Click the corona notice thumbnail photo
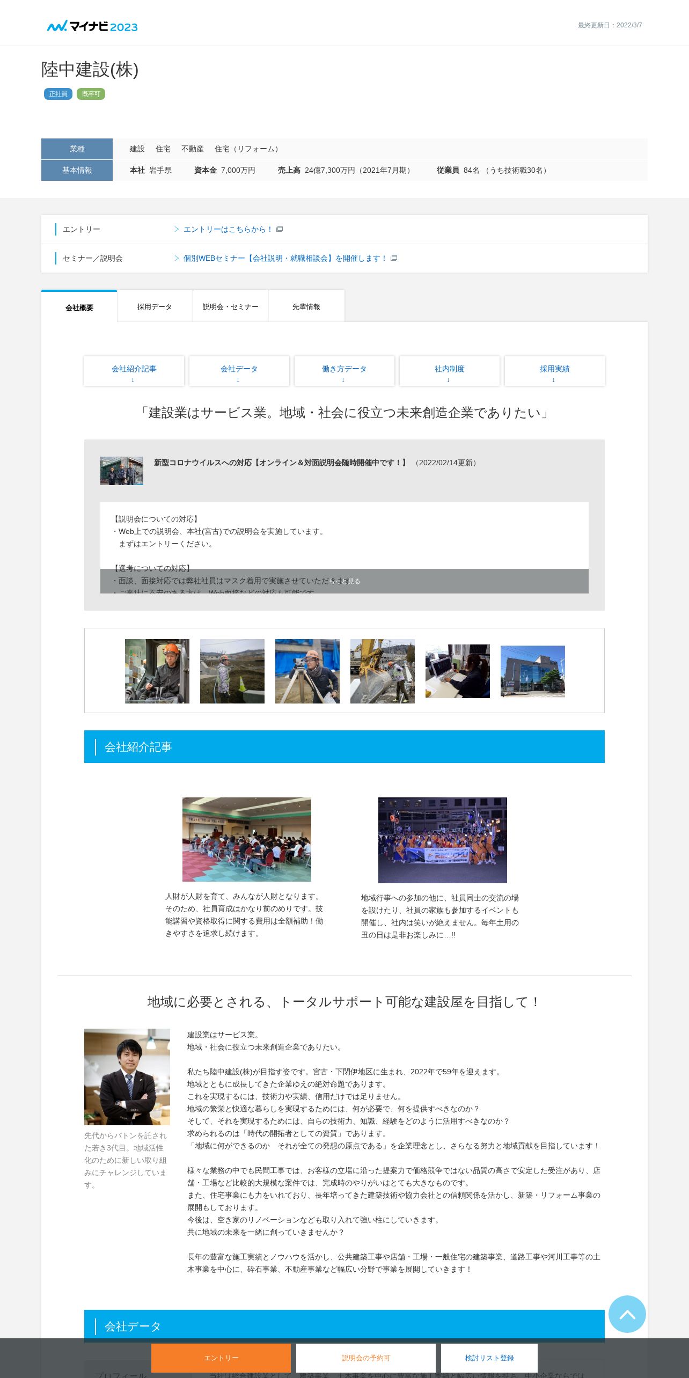Viewport: 689px width, 1378px height. click(122, 471)
